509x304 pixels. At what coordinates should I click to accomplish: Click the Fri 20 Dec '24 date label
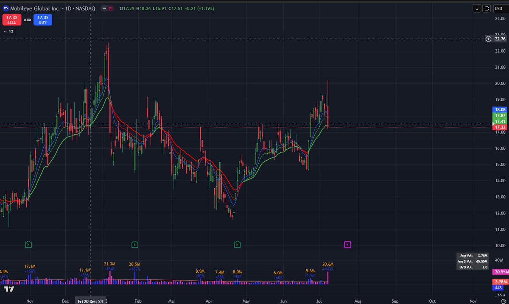click(x=90, y=300)
